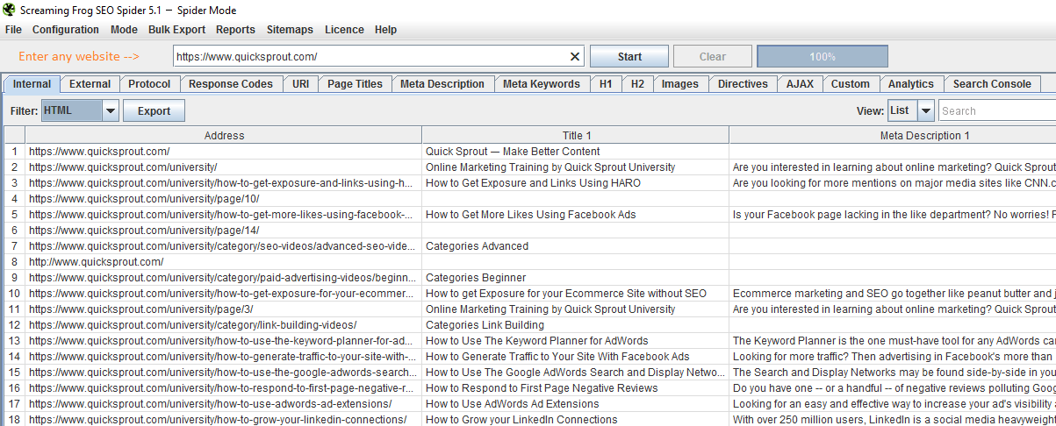This screenshot has width=1056, height=426.
Task: Open the Help menu
Action: tap(385, 30)
